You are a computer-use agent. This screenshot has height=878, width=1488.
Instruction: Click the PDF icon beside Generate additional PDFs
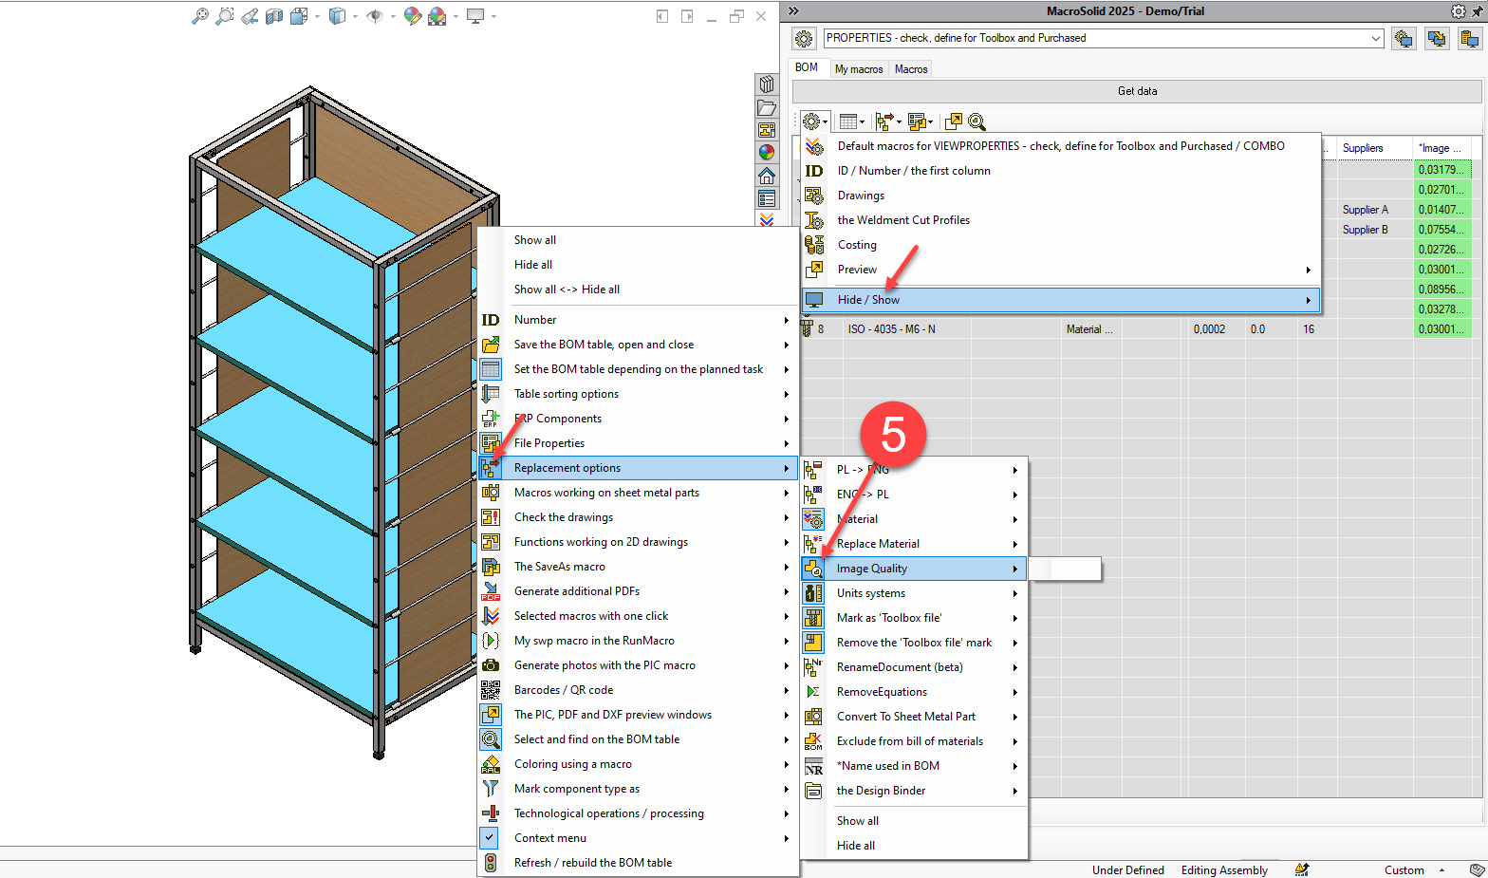point(491,591)
